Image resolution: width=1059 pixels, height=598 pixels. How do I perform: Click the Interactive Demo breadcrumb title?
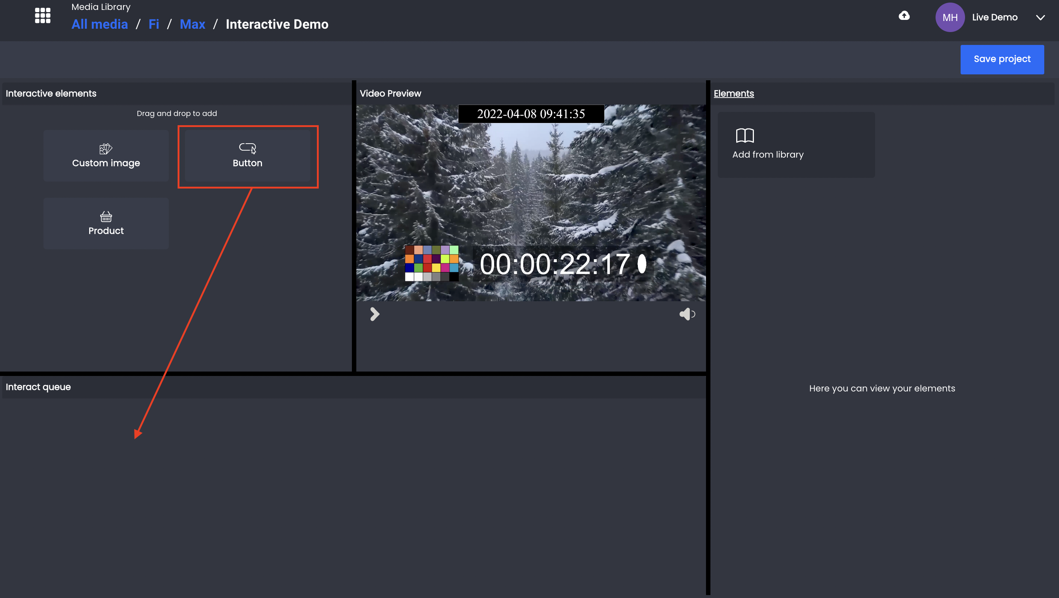coord(277,24)
